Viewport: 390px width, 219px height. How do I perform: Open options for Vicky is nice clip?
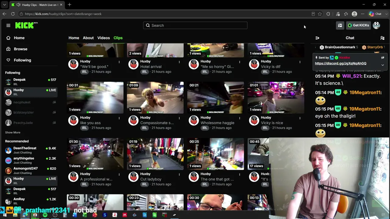(300, 118)
